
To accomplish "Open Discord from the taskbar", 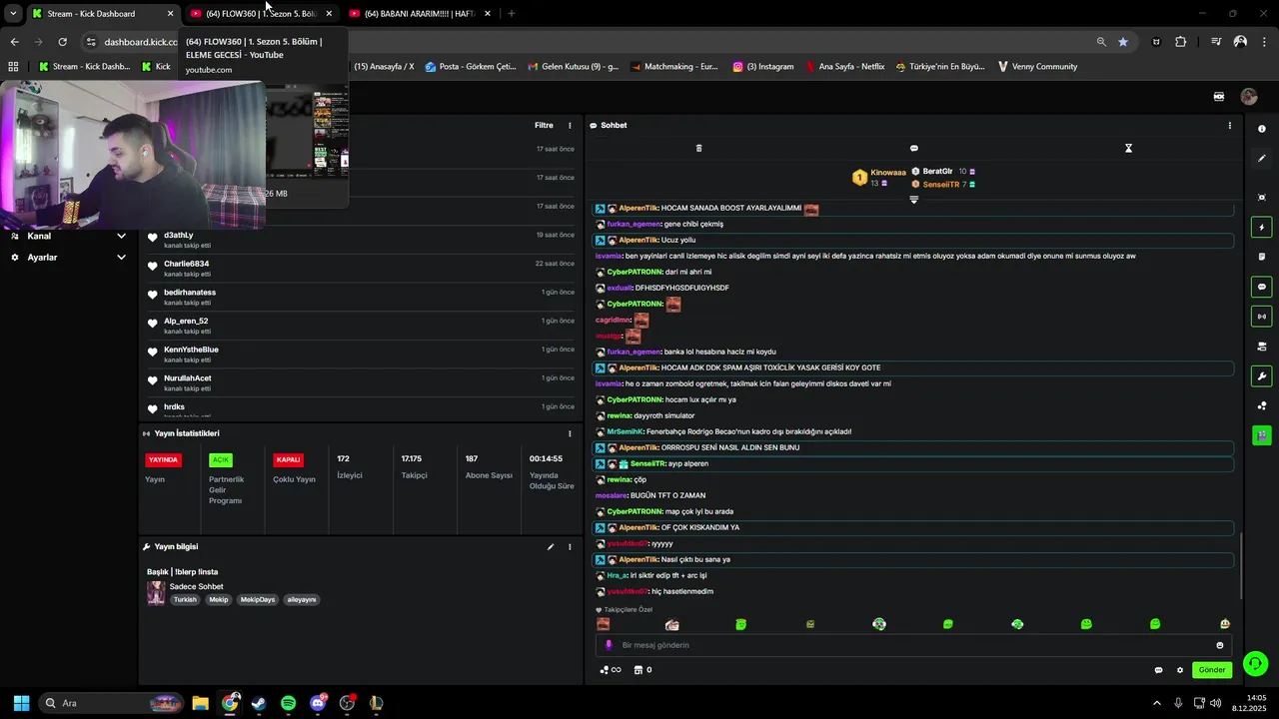I will pos(319,703).
